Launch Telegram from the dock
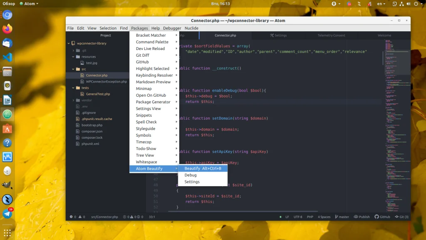The height and width of the screenshot is (240, 426). click(7, 214)
